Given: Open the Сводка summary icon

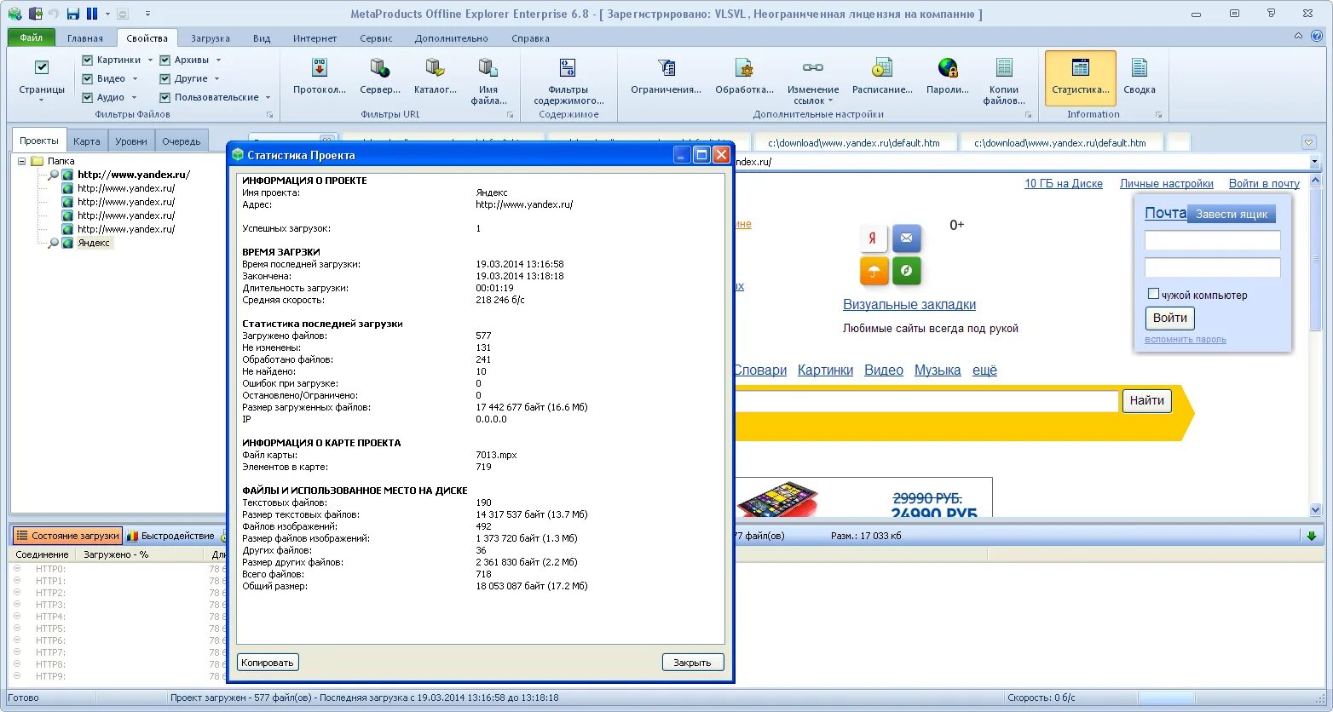Looking at the screenshot, I should pos(1139,67).
